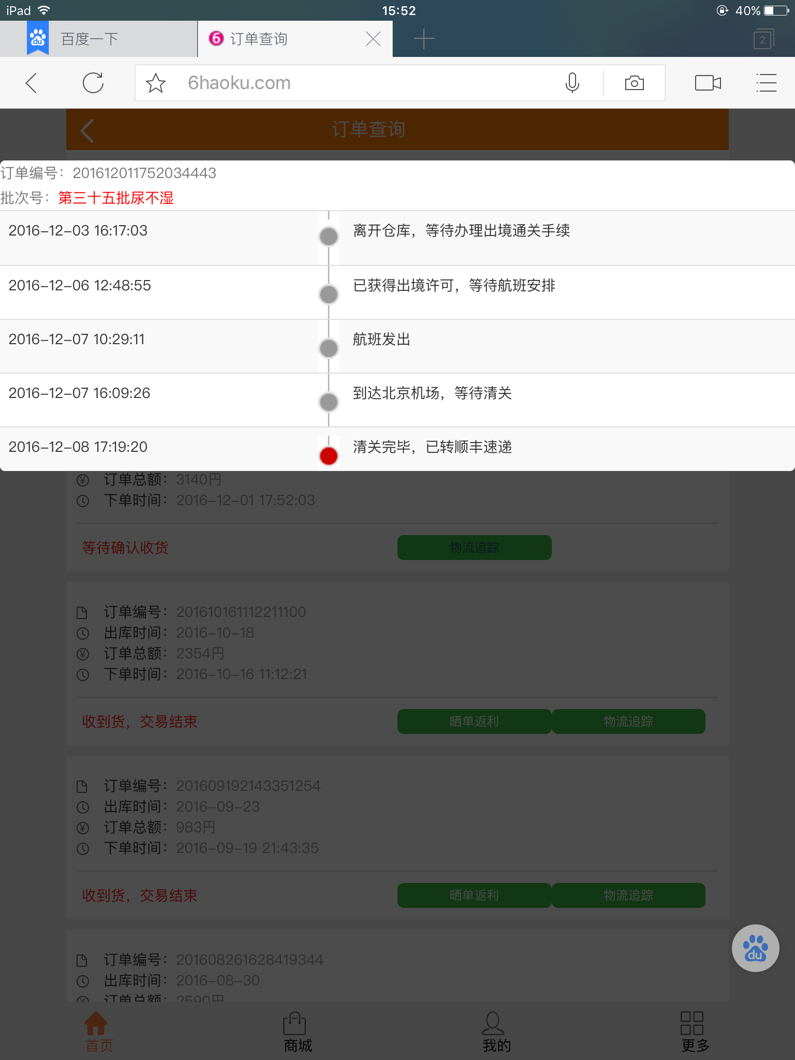Screen dimensions: 795x1060
Task: Select the marker for 已获得出境许可 step
Action: (329, 295)
